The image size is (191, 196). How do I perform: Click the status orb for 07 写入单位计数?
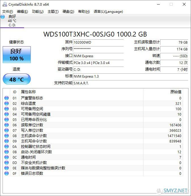point(7,130)
